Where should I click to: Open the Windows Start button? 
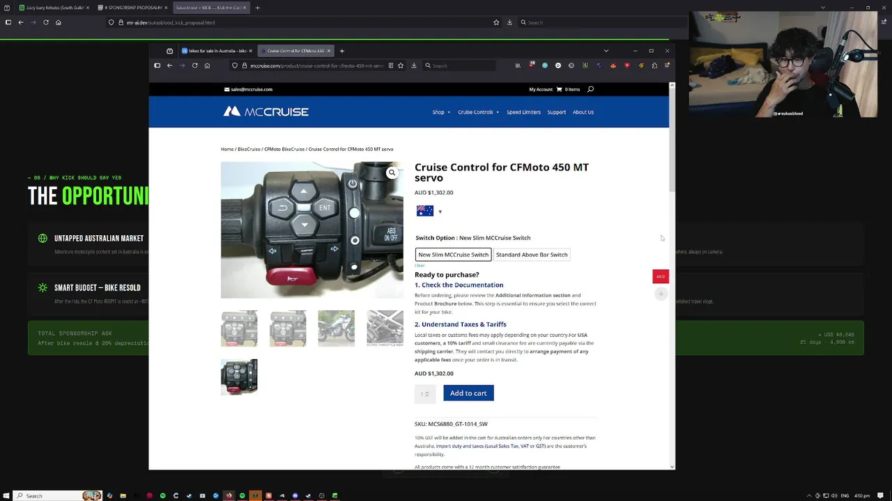6,495
